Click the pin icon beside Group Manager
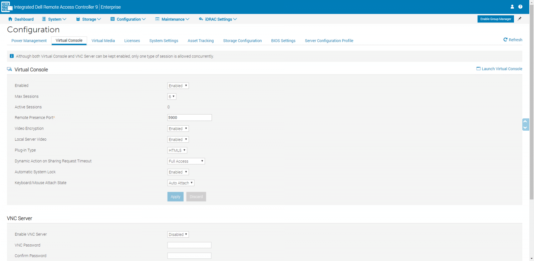The width and height of the screenshot is (534, 261). (x=520, y=19)
